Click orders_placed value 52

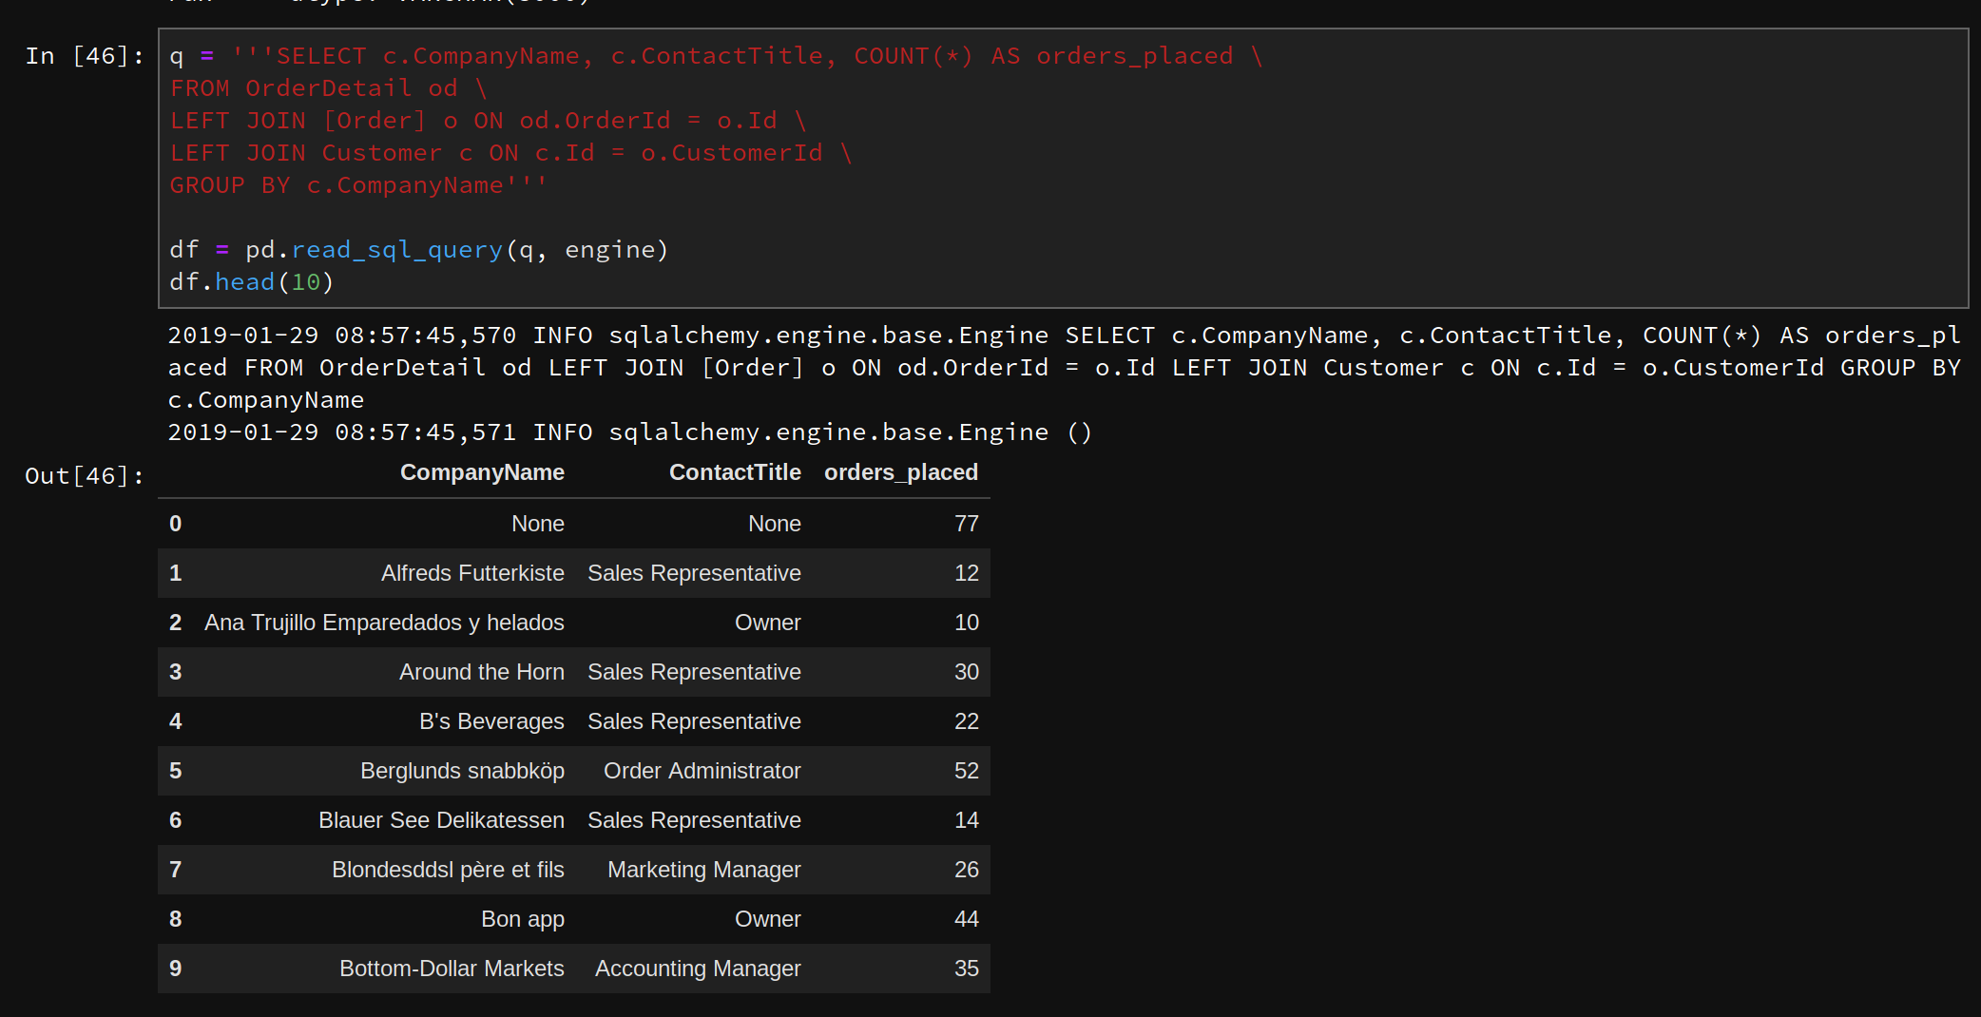coord(967,771)
